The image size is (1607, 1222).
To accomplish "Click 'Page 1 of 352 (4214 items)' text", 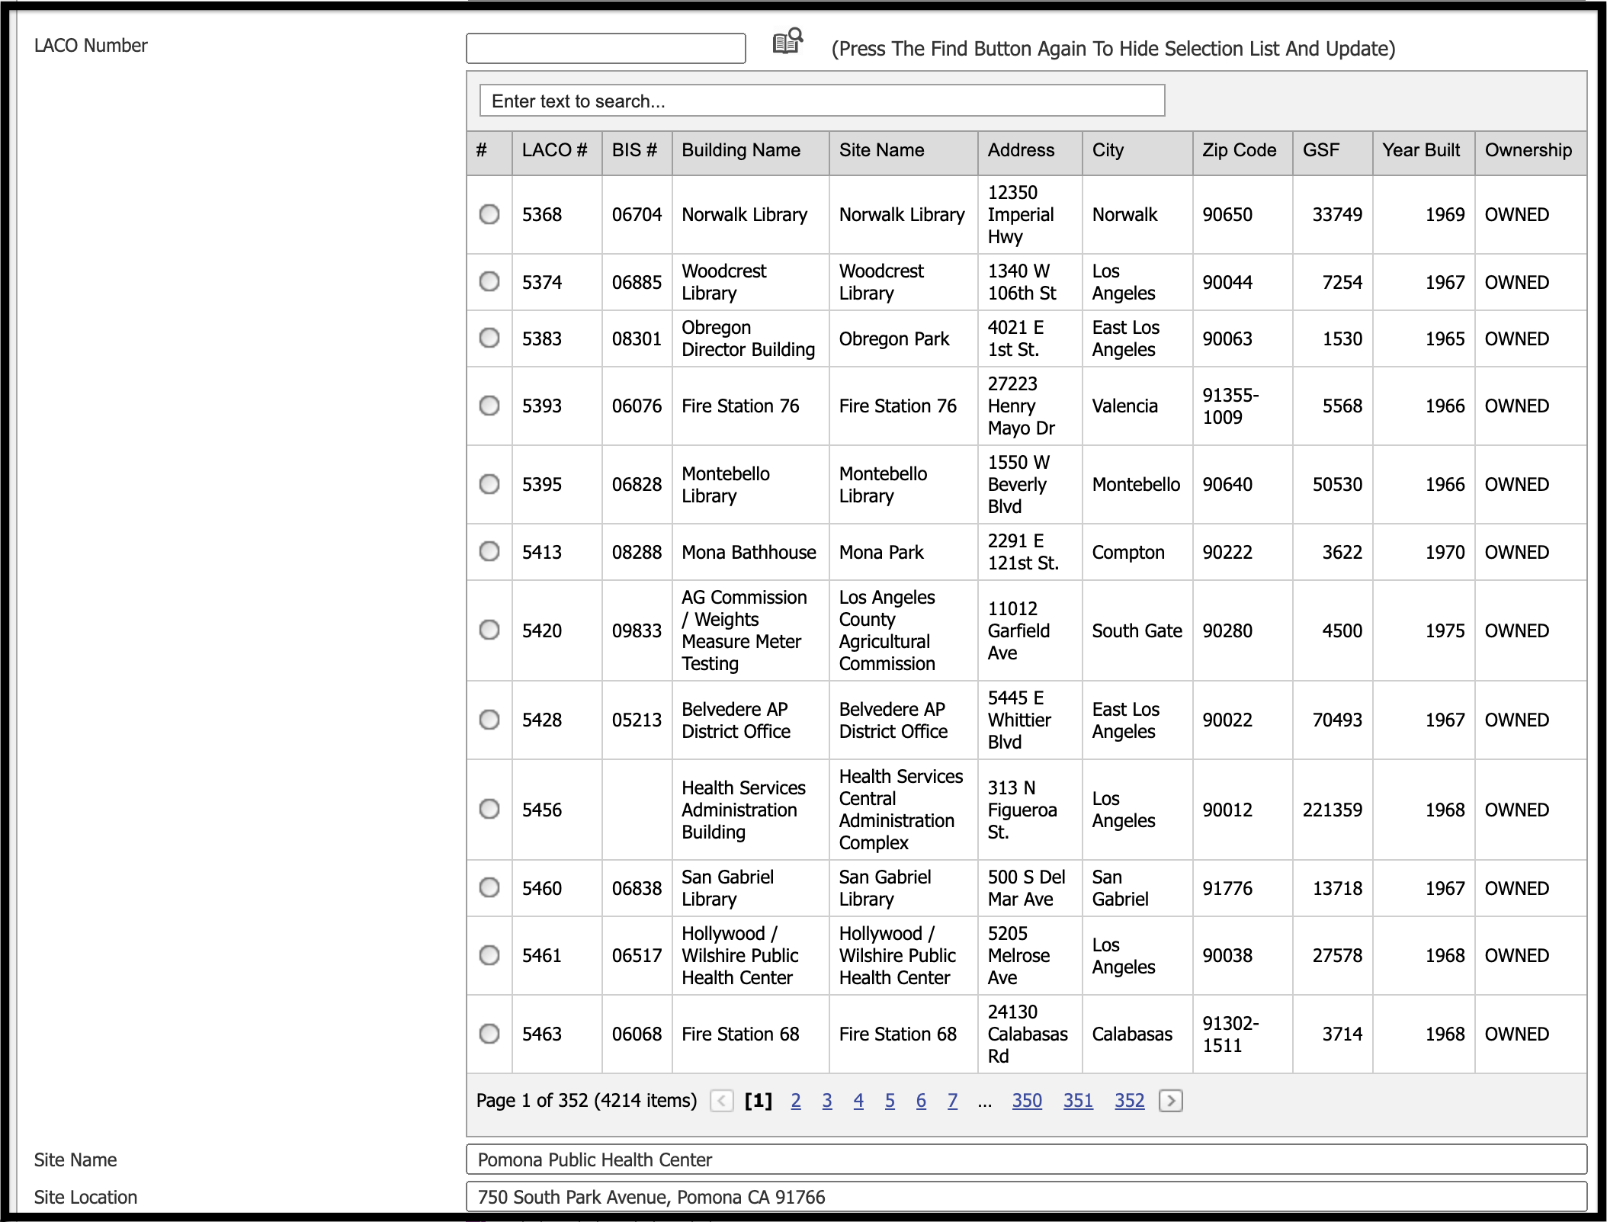I will (586, 1101).
